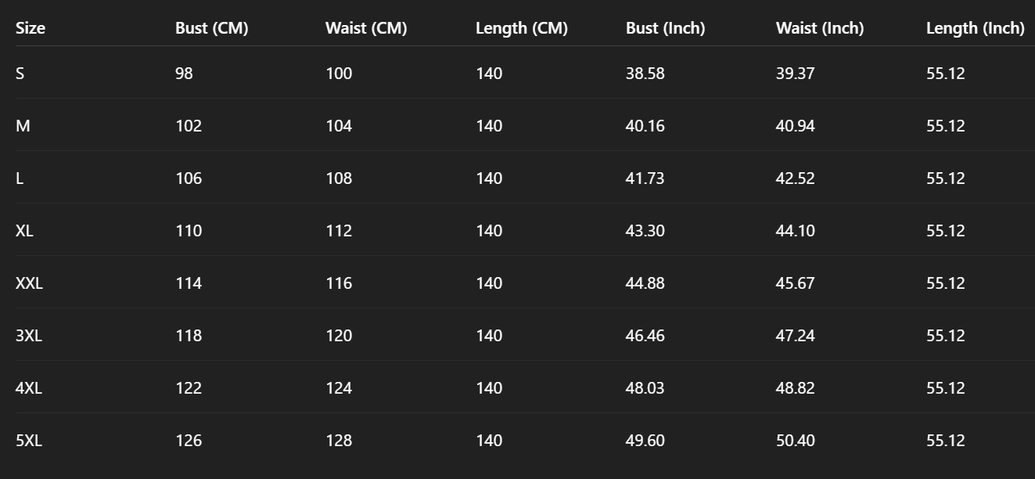Viewport: 1035px width, 479px height.
Task: Select the Bust (CM) column header
Action: click(211, 28)
